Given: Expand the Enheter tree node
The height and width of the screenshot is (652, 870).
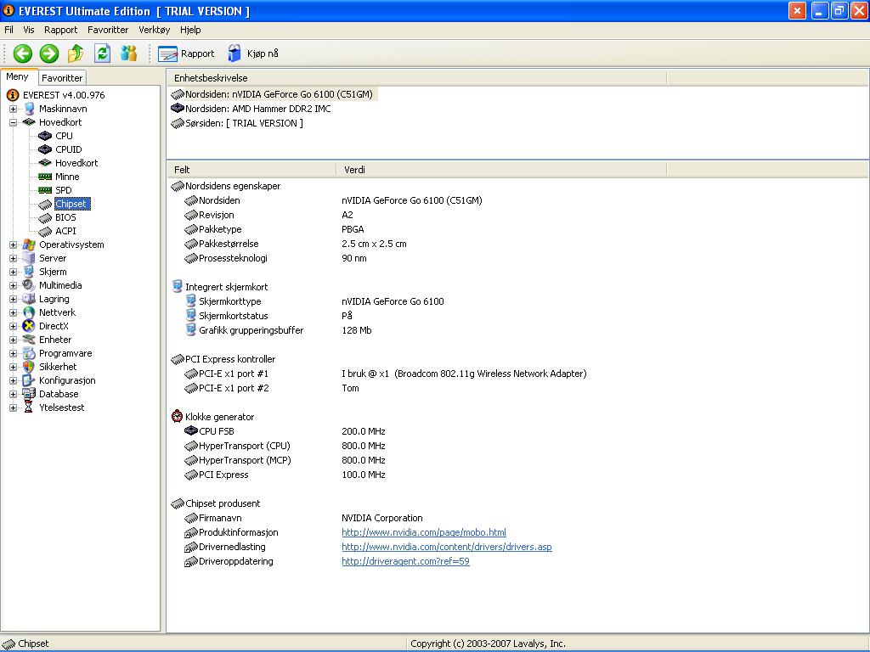Looking at the screenshot, I should tap(13, 340).
